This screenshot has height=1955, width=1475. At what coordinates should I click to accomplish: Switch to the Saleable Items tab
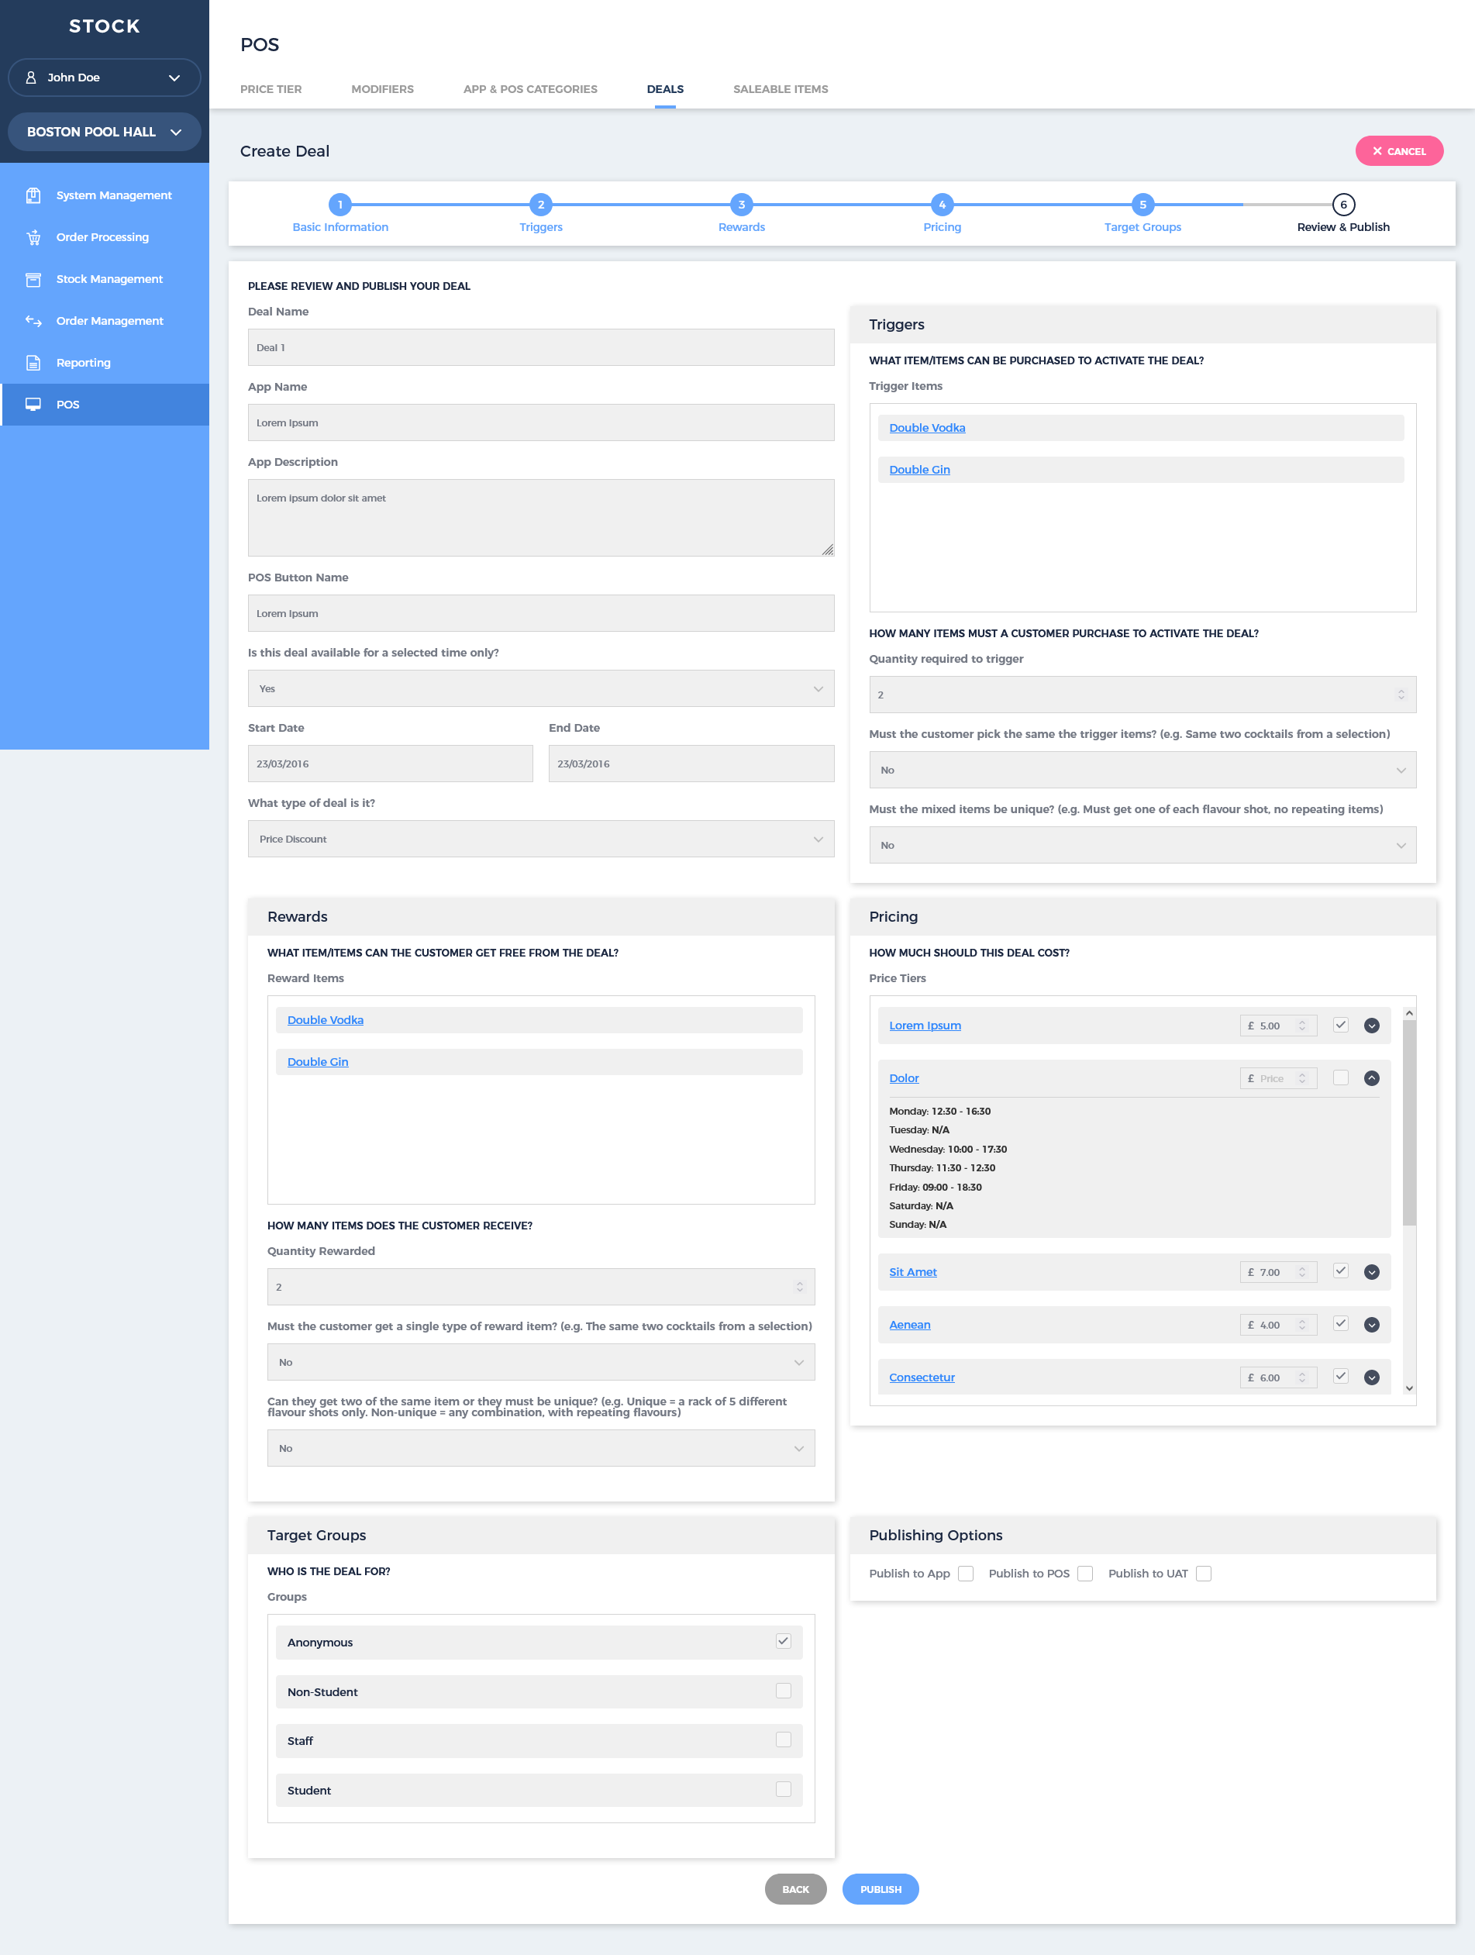pyautogui.click(x=780, y=88)
